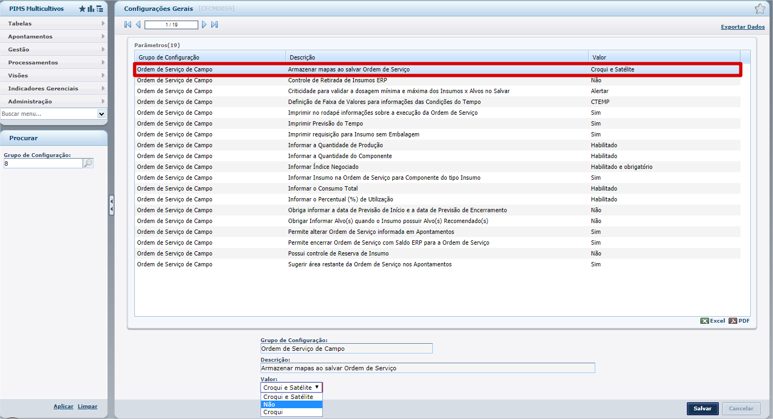Select row 'Informar a Quantidade de Produção'

[x=437, y=145]
